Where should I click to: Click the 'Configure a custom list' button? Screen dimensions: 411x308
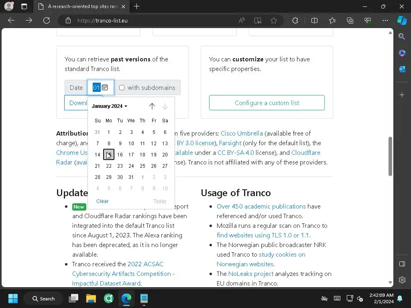click(267, 103)
